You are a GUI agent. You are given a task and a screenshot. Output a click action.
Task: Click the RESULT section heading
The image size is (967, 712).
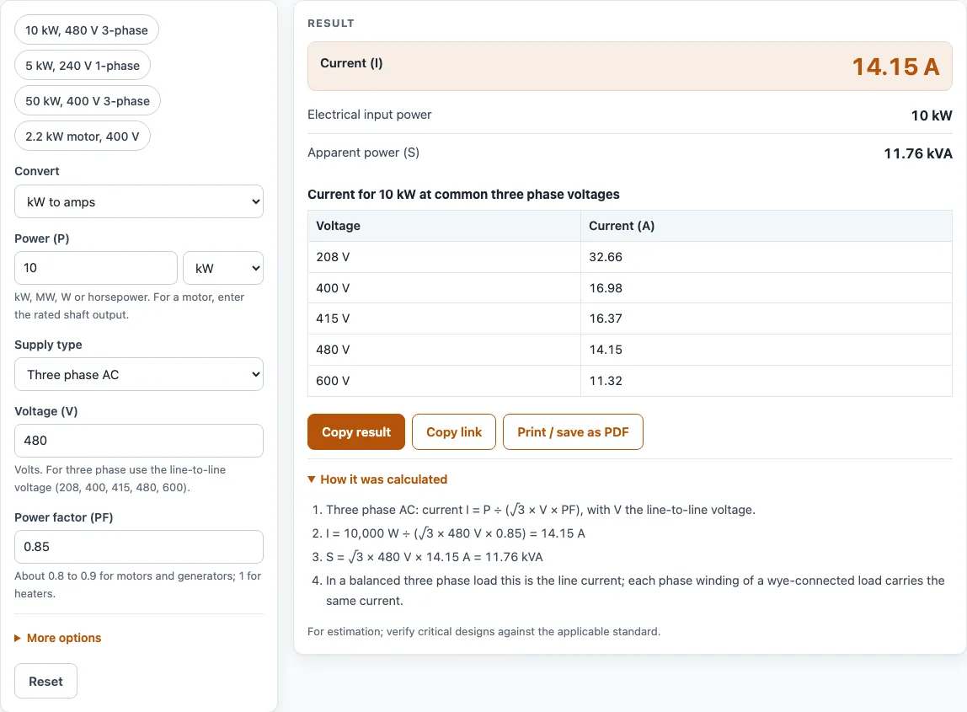tap(331, 24)
